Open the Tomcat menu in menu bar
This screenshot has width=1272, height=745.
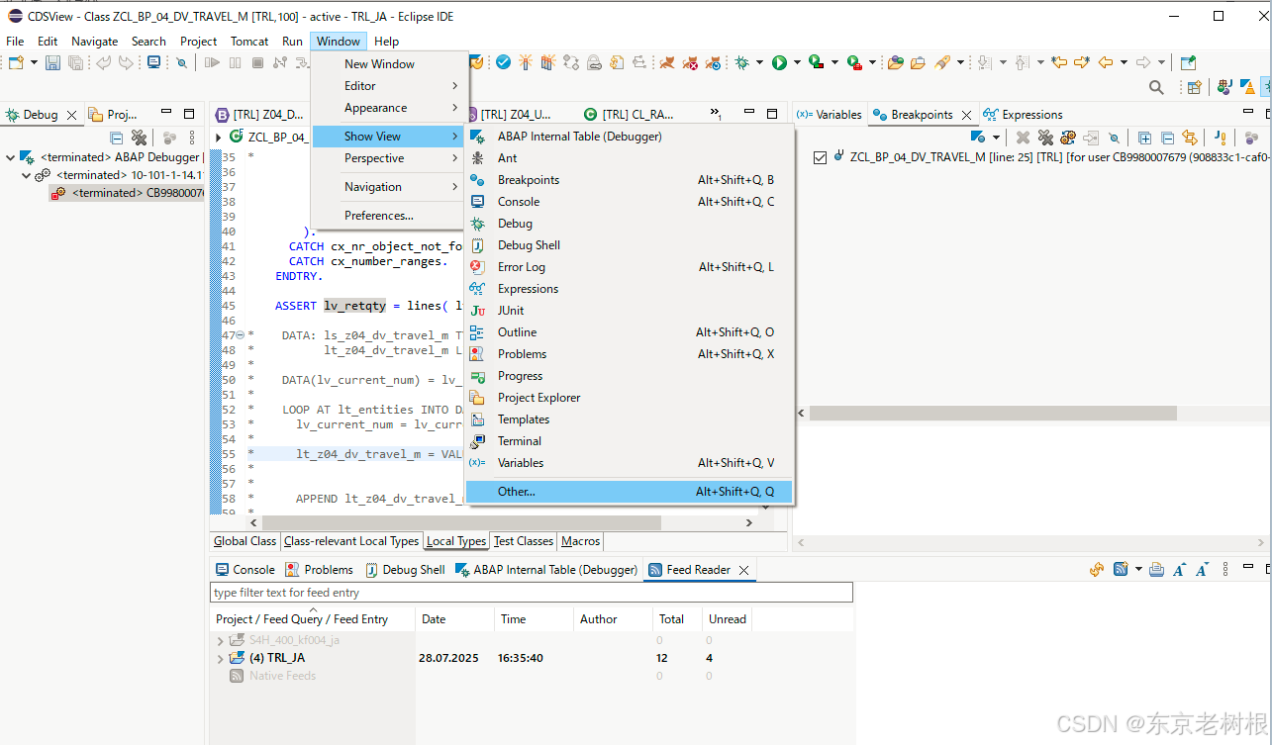249,42
